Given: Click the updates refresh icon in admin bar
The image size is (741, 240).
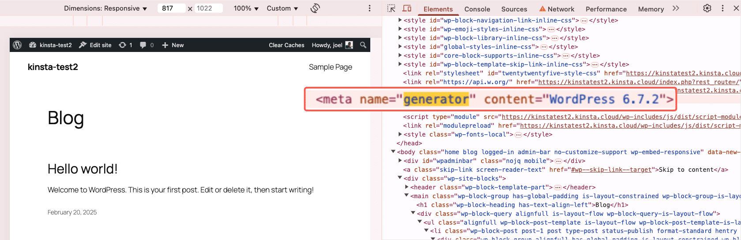Looking at the screenshot, I should [x=123, y=45].
